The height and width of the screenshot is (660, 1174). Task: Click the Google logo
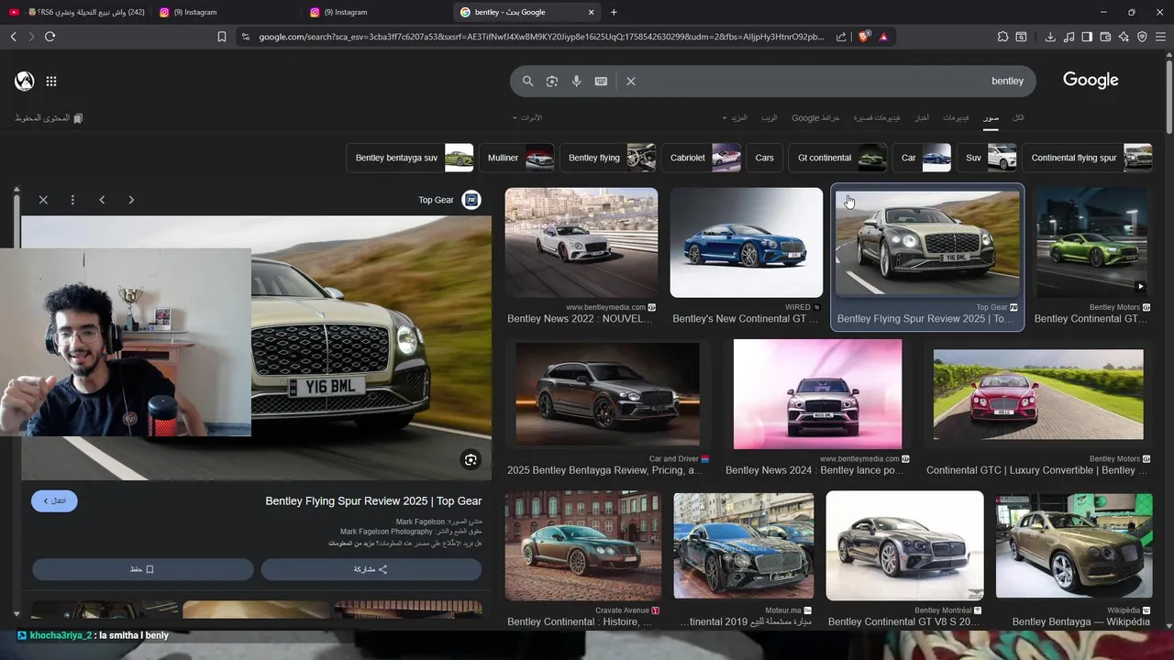pyautogui.click(x=1091, y=80)
